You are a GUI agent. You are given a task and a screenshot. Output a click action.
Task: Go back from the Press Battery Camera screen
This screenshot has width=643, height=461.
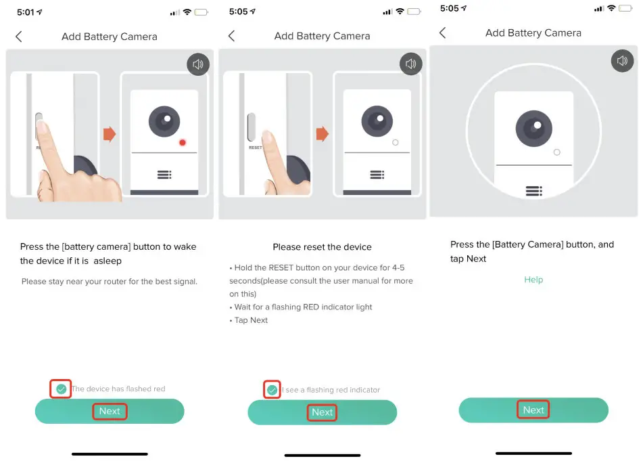[x=443, y=32]
